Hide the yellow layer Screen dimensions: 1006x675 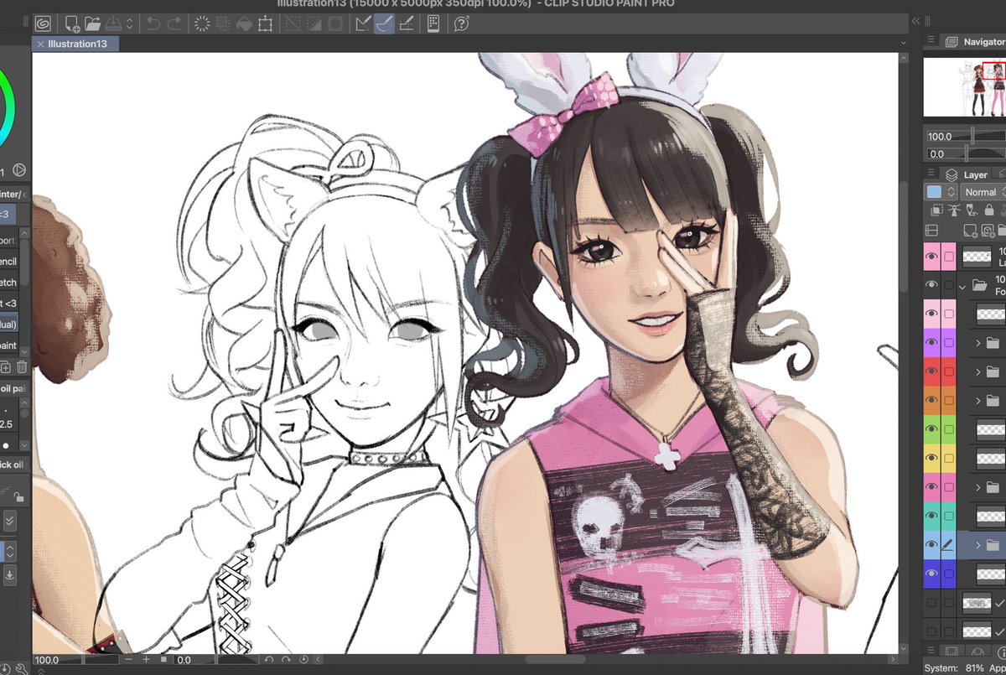click(x=931, y=459)
